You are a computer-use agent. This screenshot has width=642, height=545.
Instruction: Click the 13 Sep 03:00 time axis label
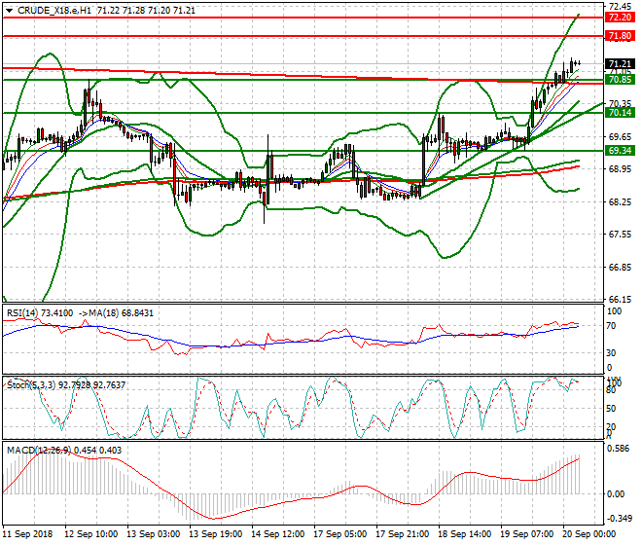(x=153, y=534)
